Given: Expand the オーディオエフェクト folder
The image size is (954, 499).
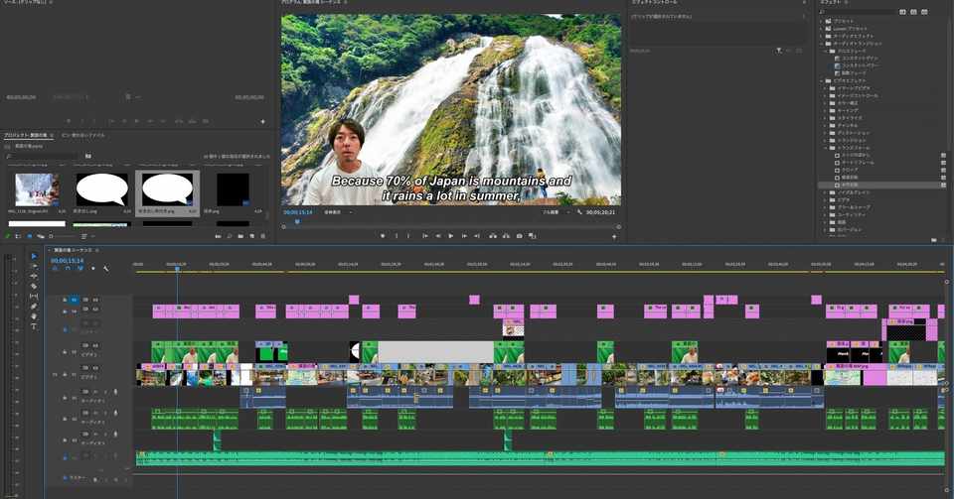Looking at the screenshot, I should (822, 37).
